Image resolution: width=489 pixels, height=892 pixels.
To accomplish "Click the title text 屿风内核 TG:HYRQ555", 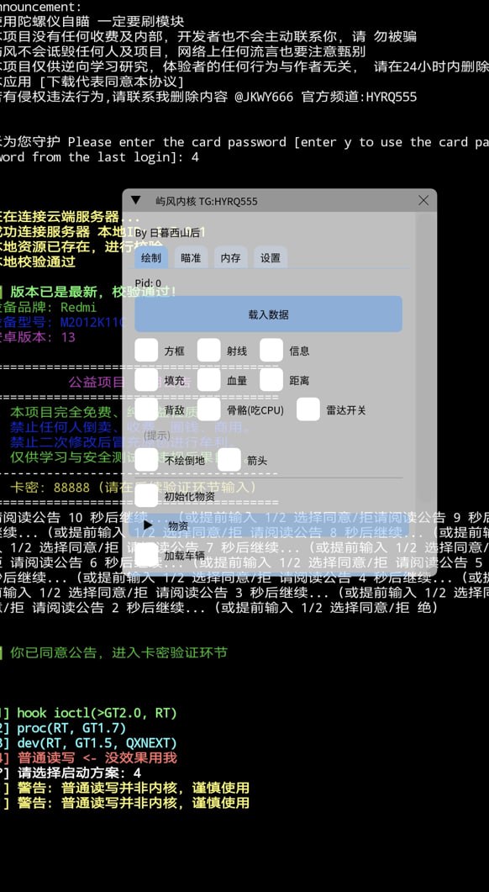I will pos(207,201).
